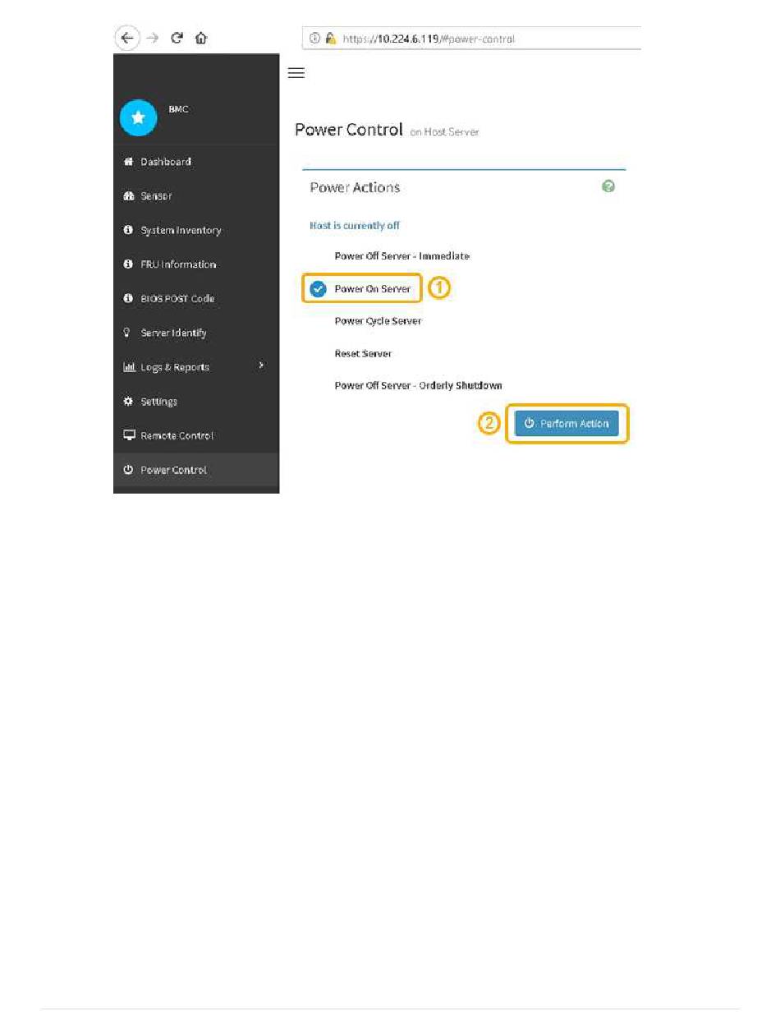The image size is (780, 1025).
Task: Open Power Actions help question icon
Action: click(x=608, y=186)
